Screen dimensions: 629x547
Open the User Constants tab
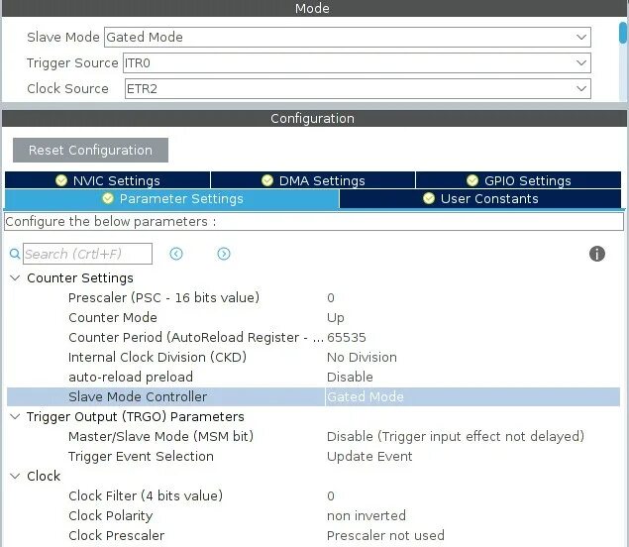pos(480,198)
